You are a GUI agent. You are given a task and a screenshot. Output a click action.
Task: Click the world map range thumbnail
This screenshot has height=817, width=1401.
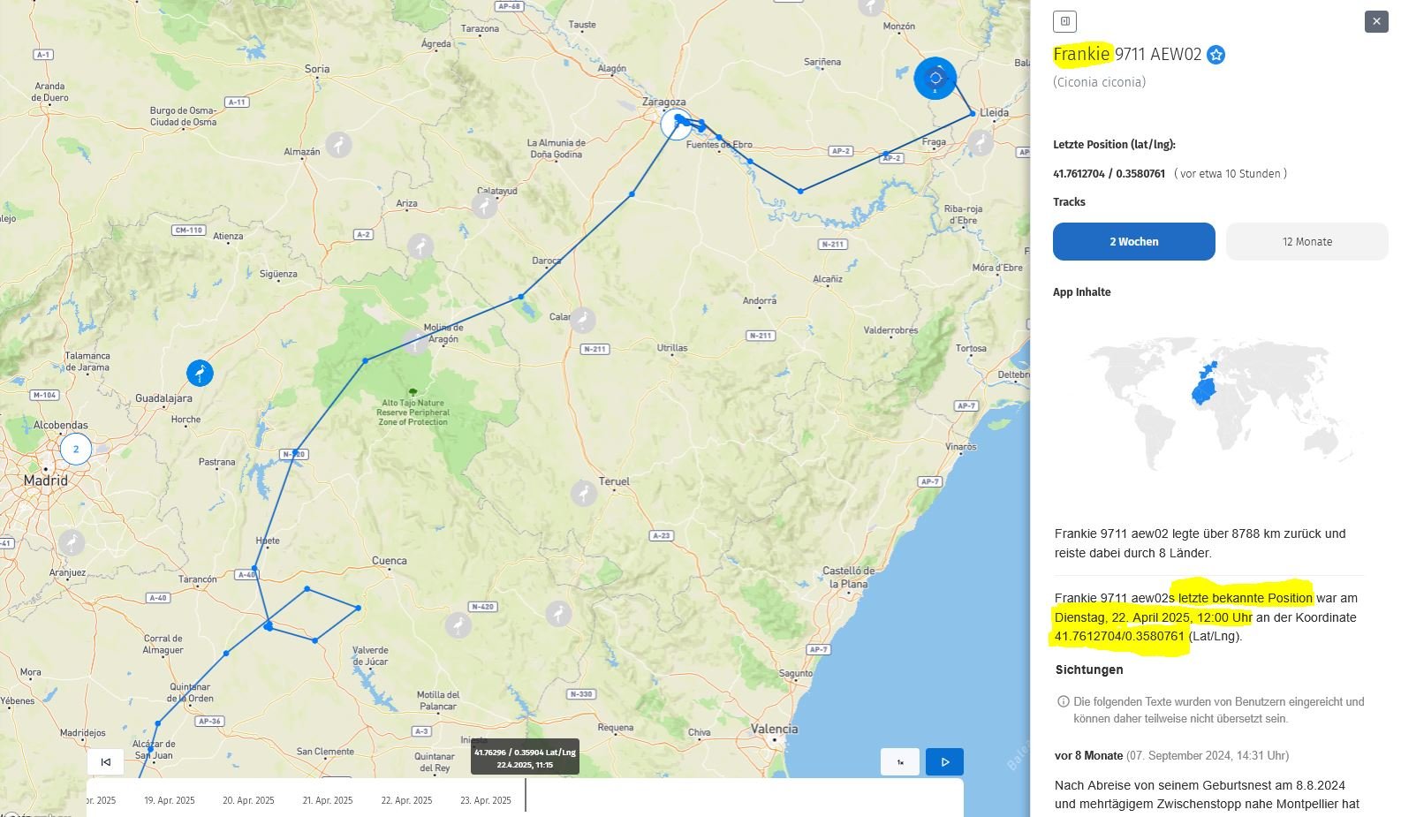tap(1220, 404)
